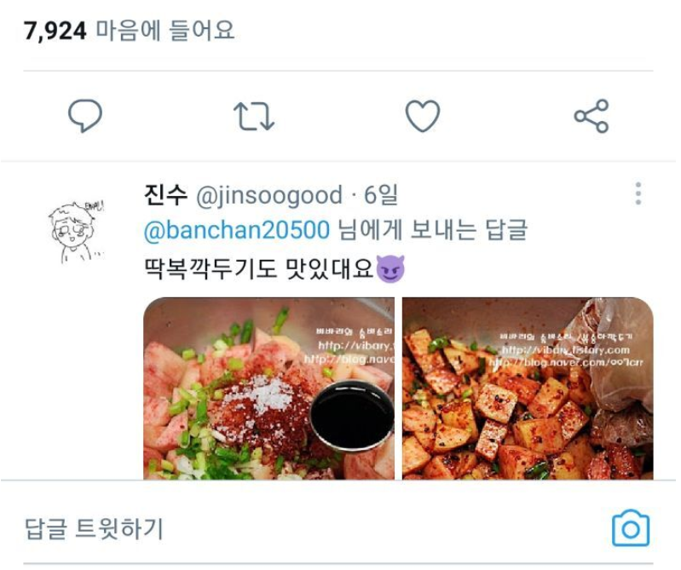Open right seasoned kkakdugi photo
Viewport: 681px width, 570px height.
(528, 389)
